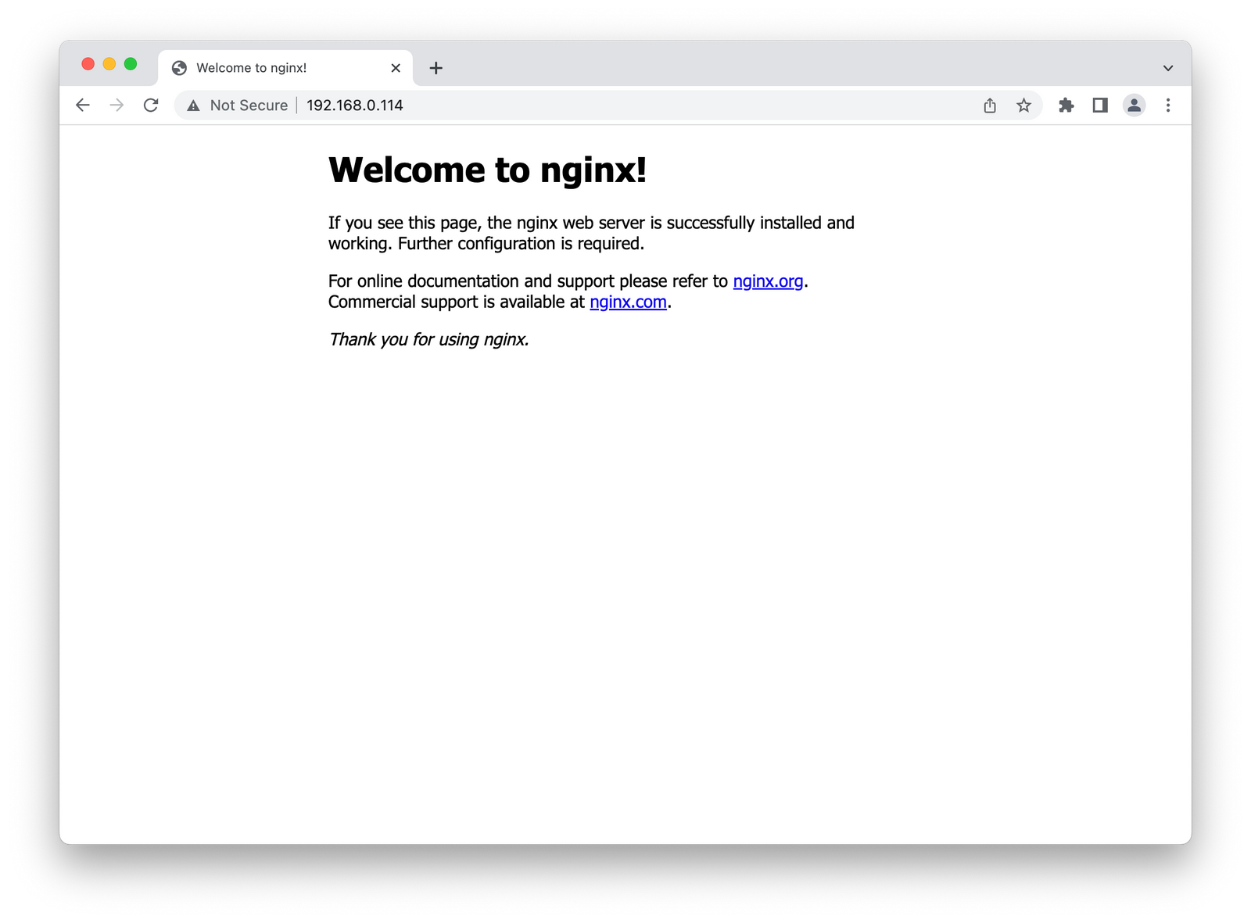The width and height of the screenshot is (1251, 923).
Task: Open a new tab with the plus button
Action: [436, 68]
